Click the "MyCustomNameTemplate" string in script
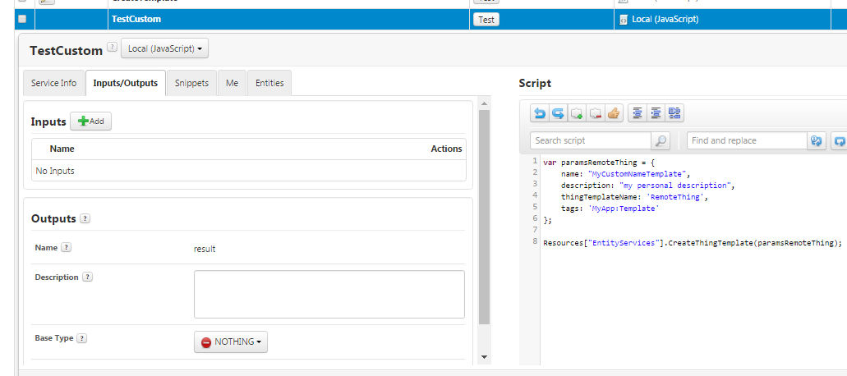This screenshot has width=847, height=376. [637, 174]
